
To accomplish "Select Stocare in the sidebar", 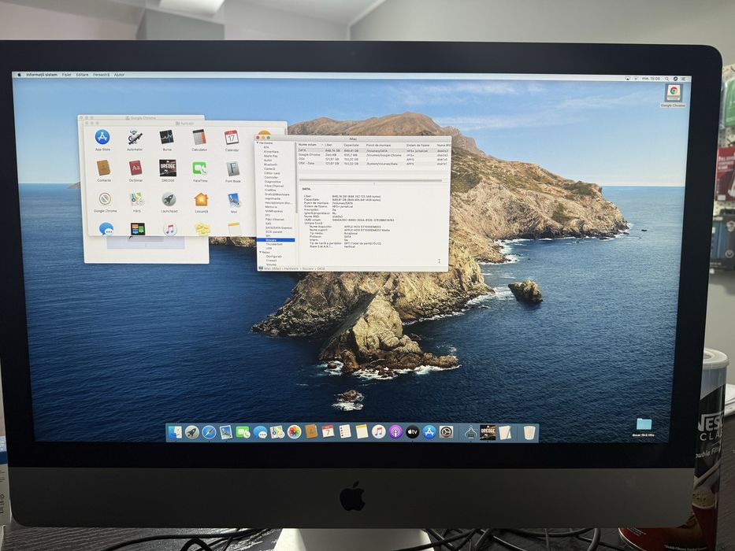I will click(276, 240).
